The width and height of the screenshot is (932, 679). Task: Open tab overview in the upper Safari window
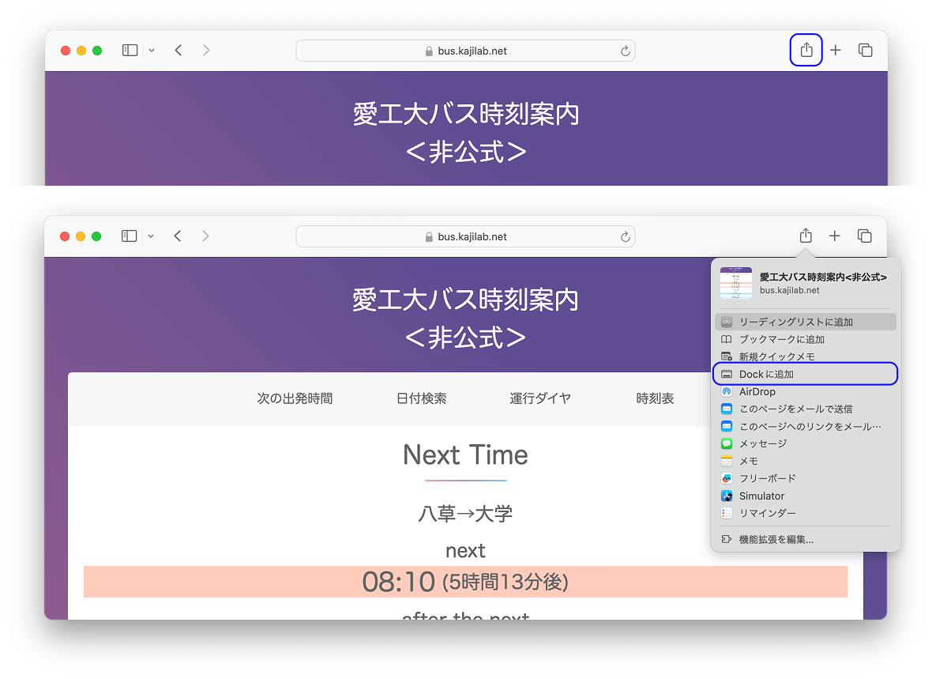pyautogui.click(x=865, y=51)
